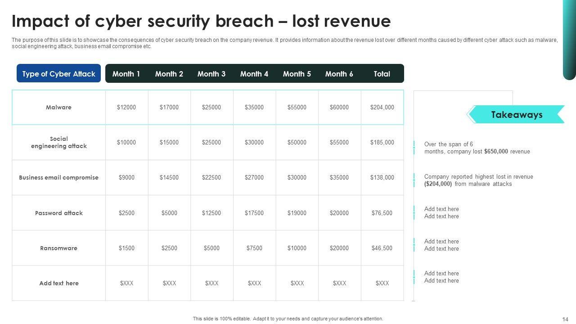This screenshot has height=324, width=576.
Task: Click the Type of Cyber Attack header
Action: point(58,74)
